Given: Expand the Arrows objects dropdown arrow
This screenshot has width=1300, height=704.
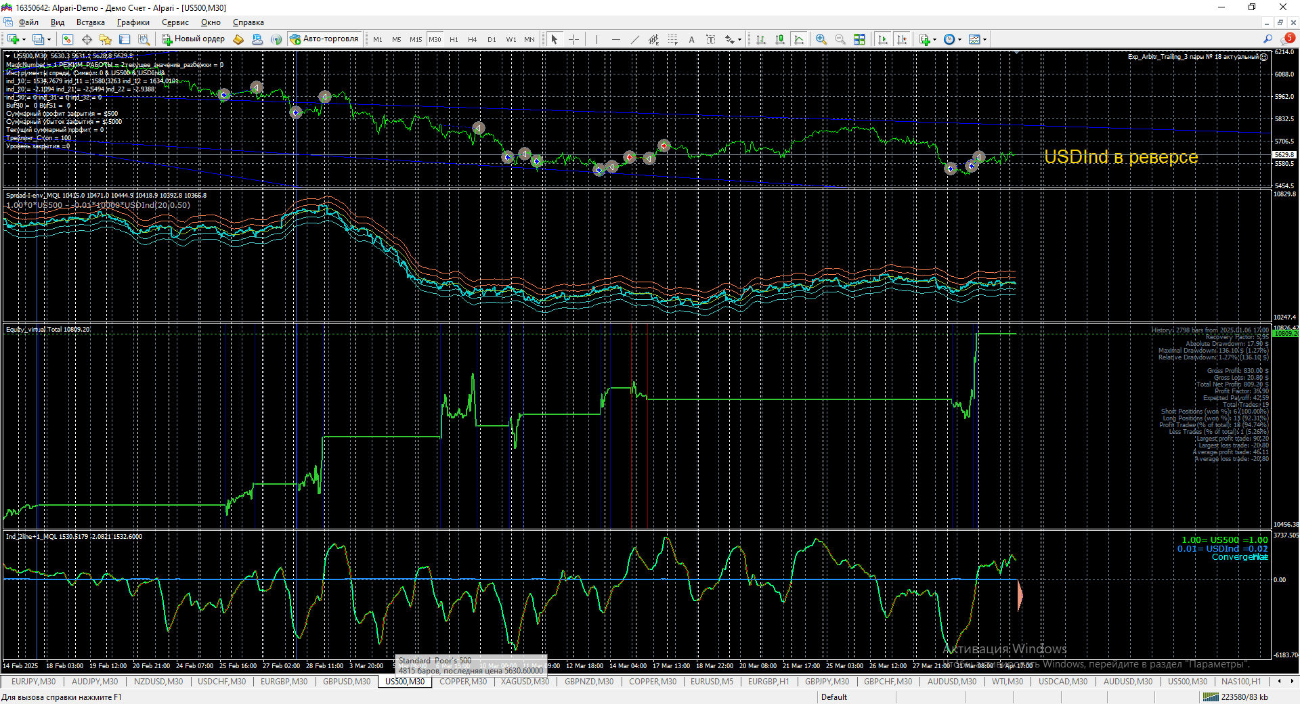Looking at the screenshot, I should pyautogui.click(x=739, y=39).
